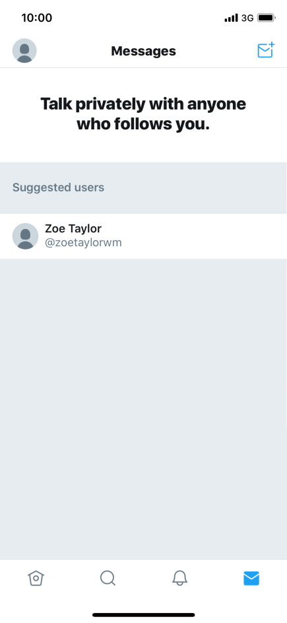This screenshot has width=287, height=623.
Task: Tap the battery icon in the status bar
Action: pos(266,18)
